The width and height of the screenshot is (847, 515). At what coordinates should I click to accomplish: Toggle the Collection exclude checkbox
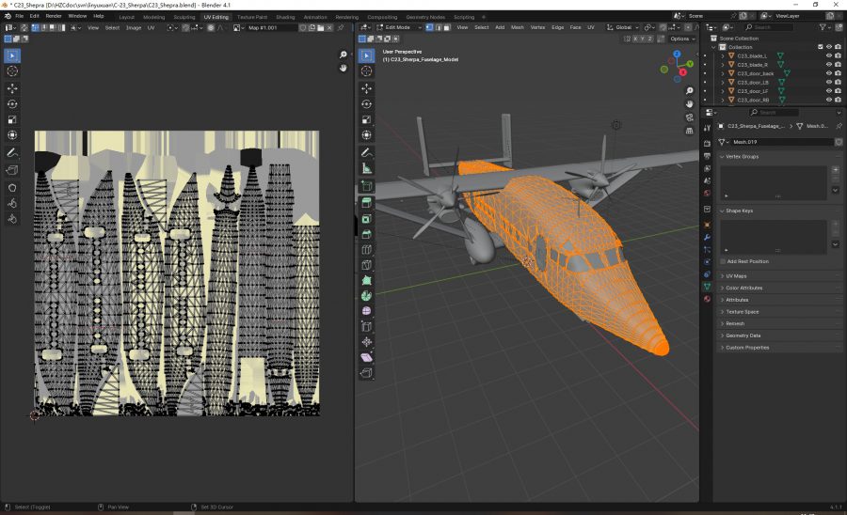(x=820, y=47)
